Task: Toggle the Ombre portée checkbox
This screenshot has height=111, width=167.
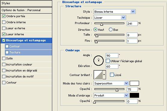Action: (x=4, y=16)
